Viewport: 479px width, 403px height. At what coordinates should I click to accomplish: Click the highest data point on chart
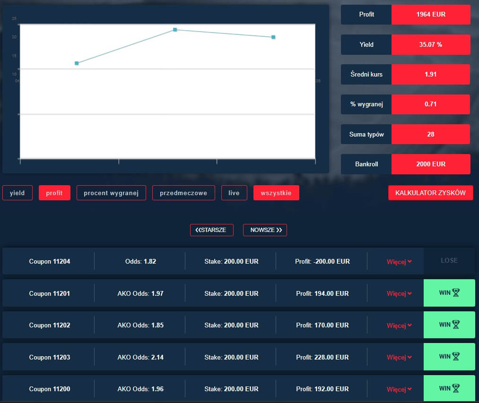coord(175,30)
